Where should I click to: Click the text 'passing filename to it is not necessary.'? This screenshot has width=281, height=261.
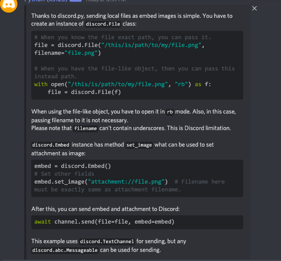[79, 120]
